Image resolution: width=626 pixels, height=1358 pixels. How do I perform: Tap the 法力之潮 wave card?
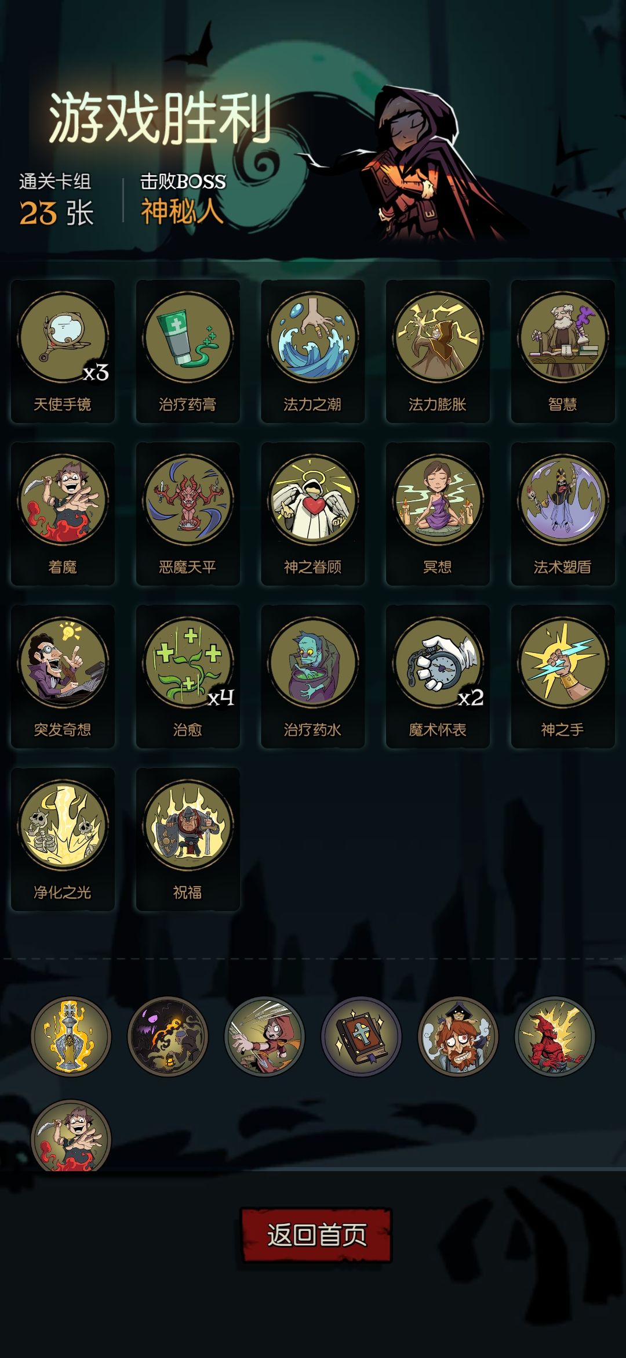[x=313, y=351]
